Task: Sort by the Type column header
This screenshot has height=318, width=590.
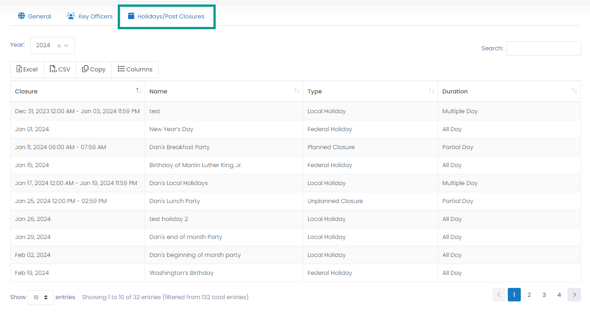Action: point(371,91)
